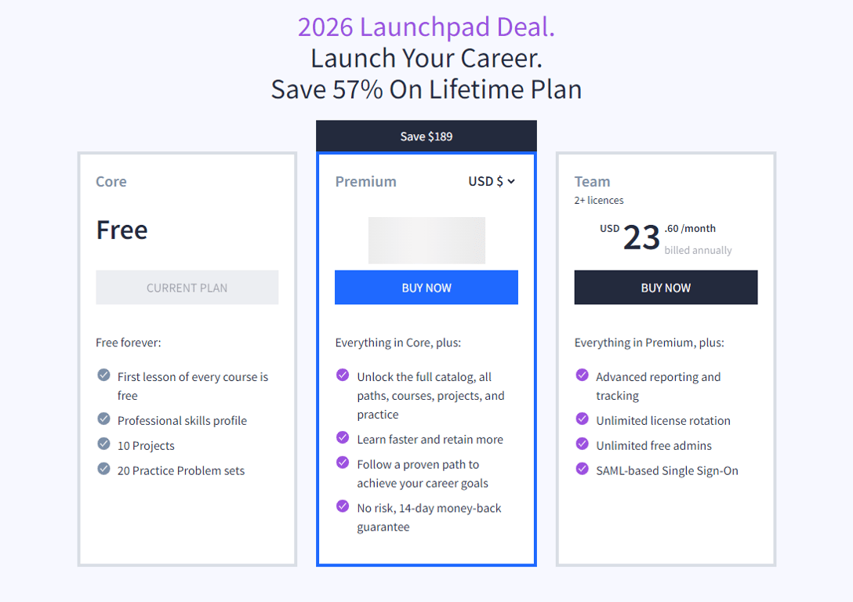Screen dimensions: 853x602
Task: Click the '2026 Launchpad Deal.' heading
Action: [x=426, y=27]
